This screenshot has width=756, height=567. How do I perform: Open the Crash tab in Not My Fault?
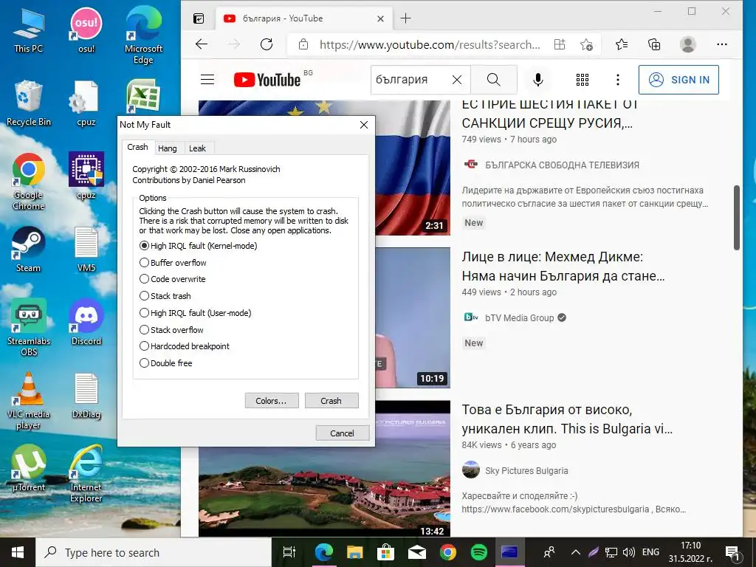[137, 147]
